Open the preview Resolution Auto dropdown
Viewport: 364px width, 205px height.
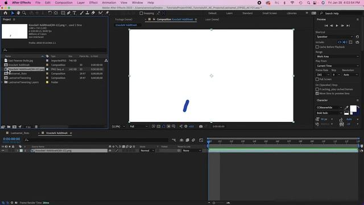pyautogui.click(x=350, y=75)
